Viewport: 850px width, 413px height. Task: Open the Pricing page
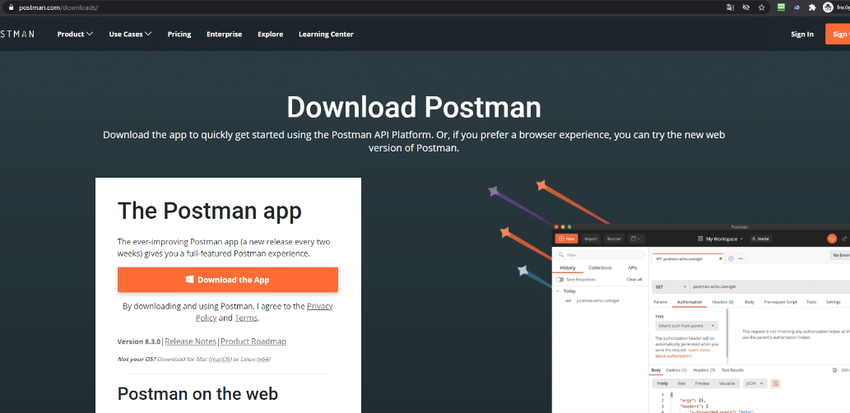(179, 35)
